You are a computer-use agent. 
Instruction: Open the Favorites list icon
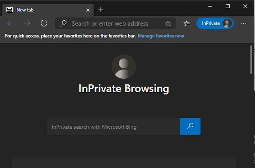coord(186,23)
